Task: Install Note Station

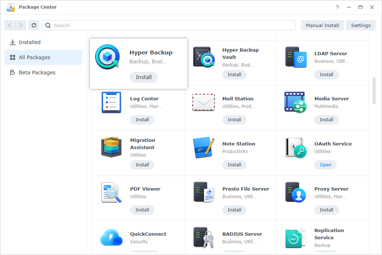Action: [x=234, y=165]
